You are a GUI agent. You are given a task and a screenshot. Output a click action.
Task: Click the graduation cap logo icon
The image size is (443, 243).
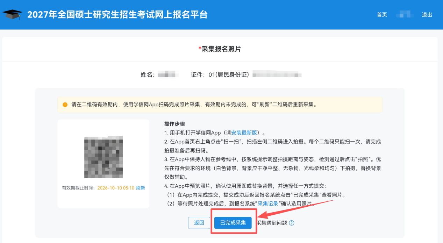coord(12,14)
